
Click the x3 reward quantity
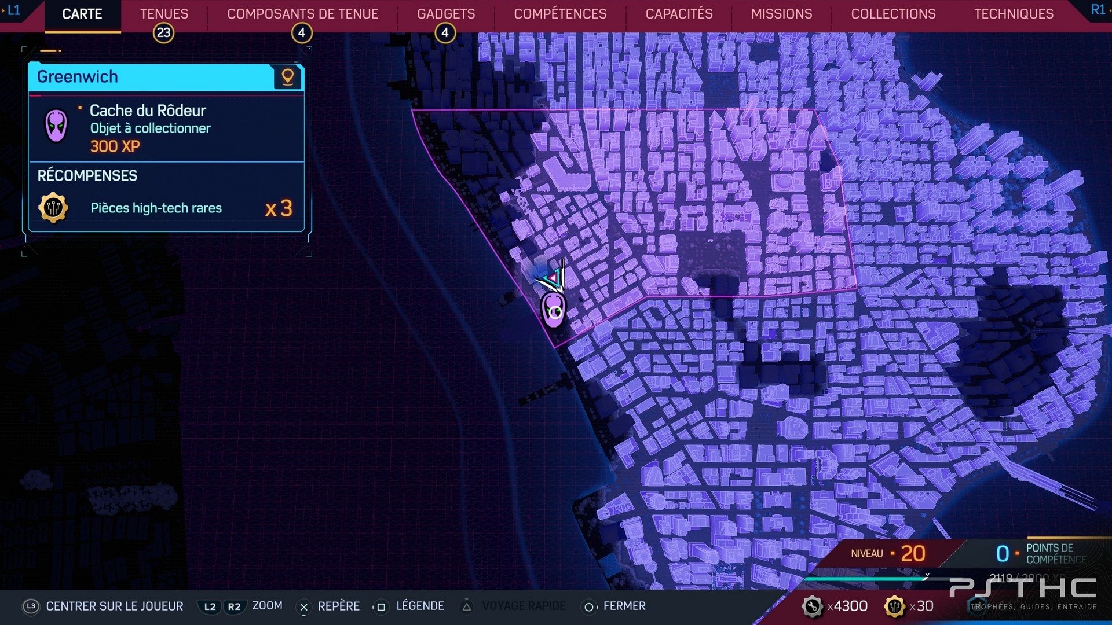[x=279, y=208]
